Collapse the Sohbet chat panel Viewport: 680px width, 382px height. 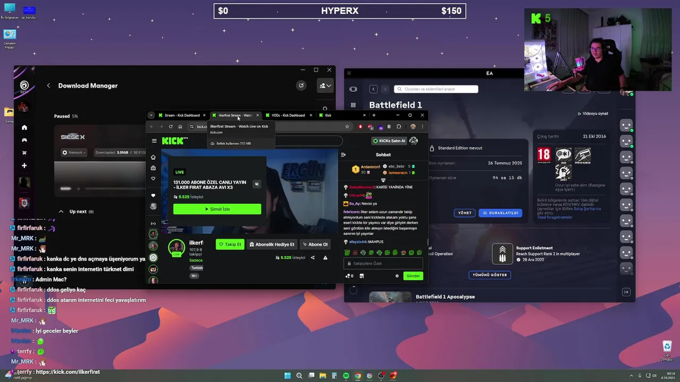[343, 155]
